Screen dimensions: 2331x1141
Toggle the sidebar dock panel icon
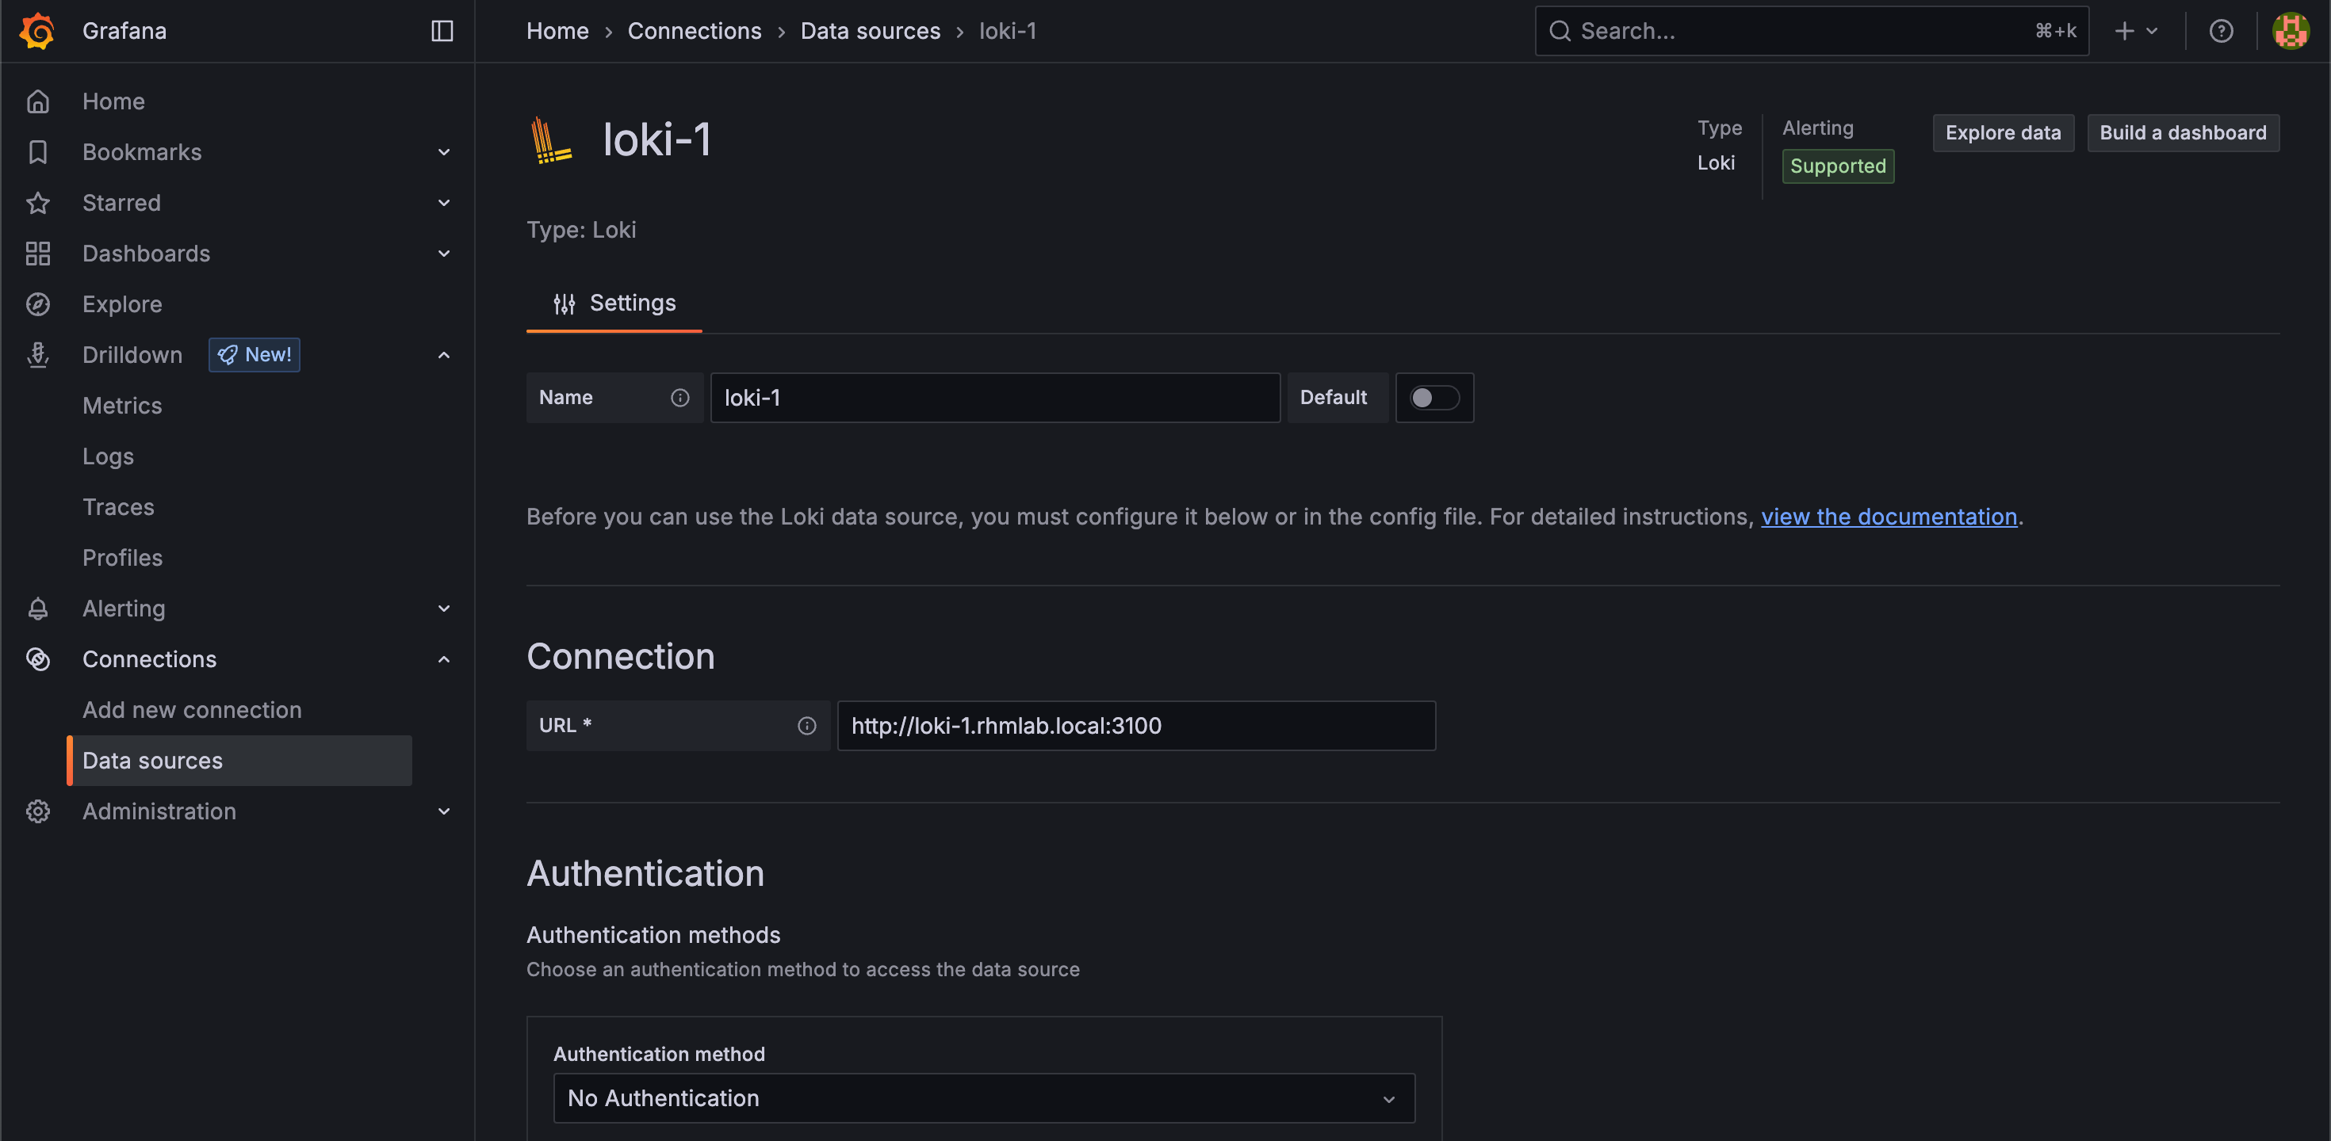(442, 31)
